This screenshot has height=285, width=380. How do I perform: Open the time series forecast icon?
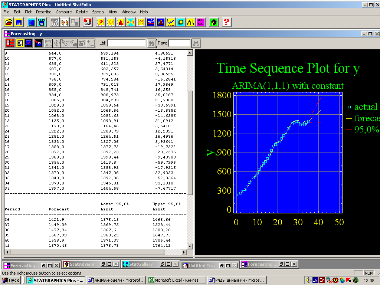[x=171, y=22]
